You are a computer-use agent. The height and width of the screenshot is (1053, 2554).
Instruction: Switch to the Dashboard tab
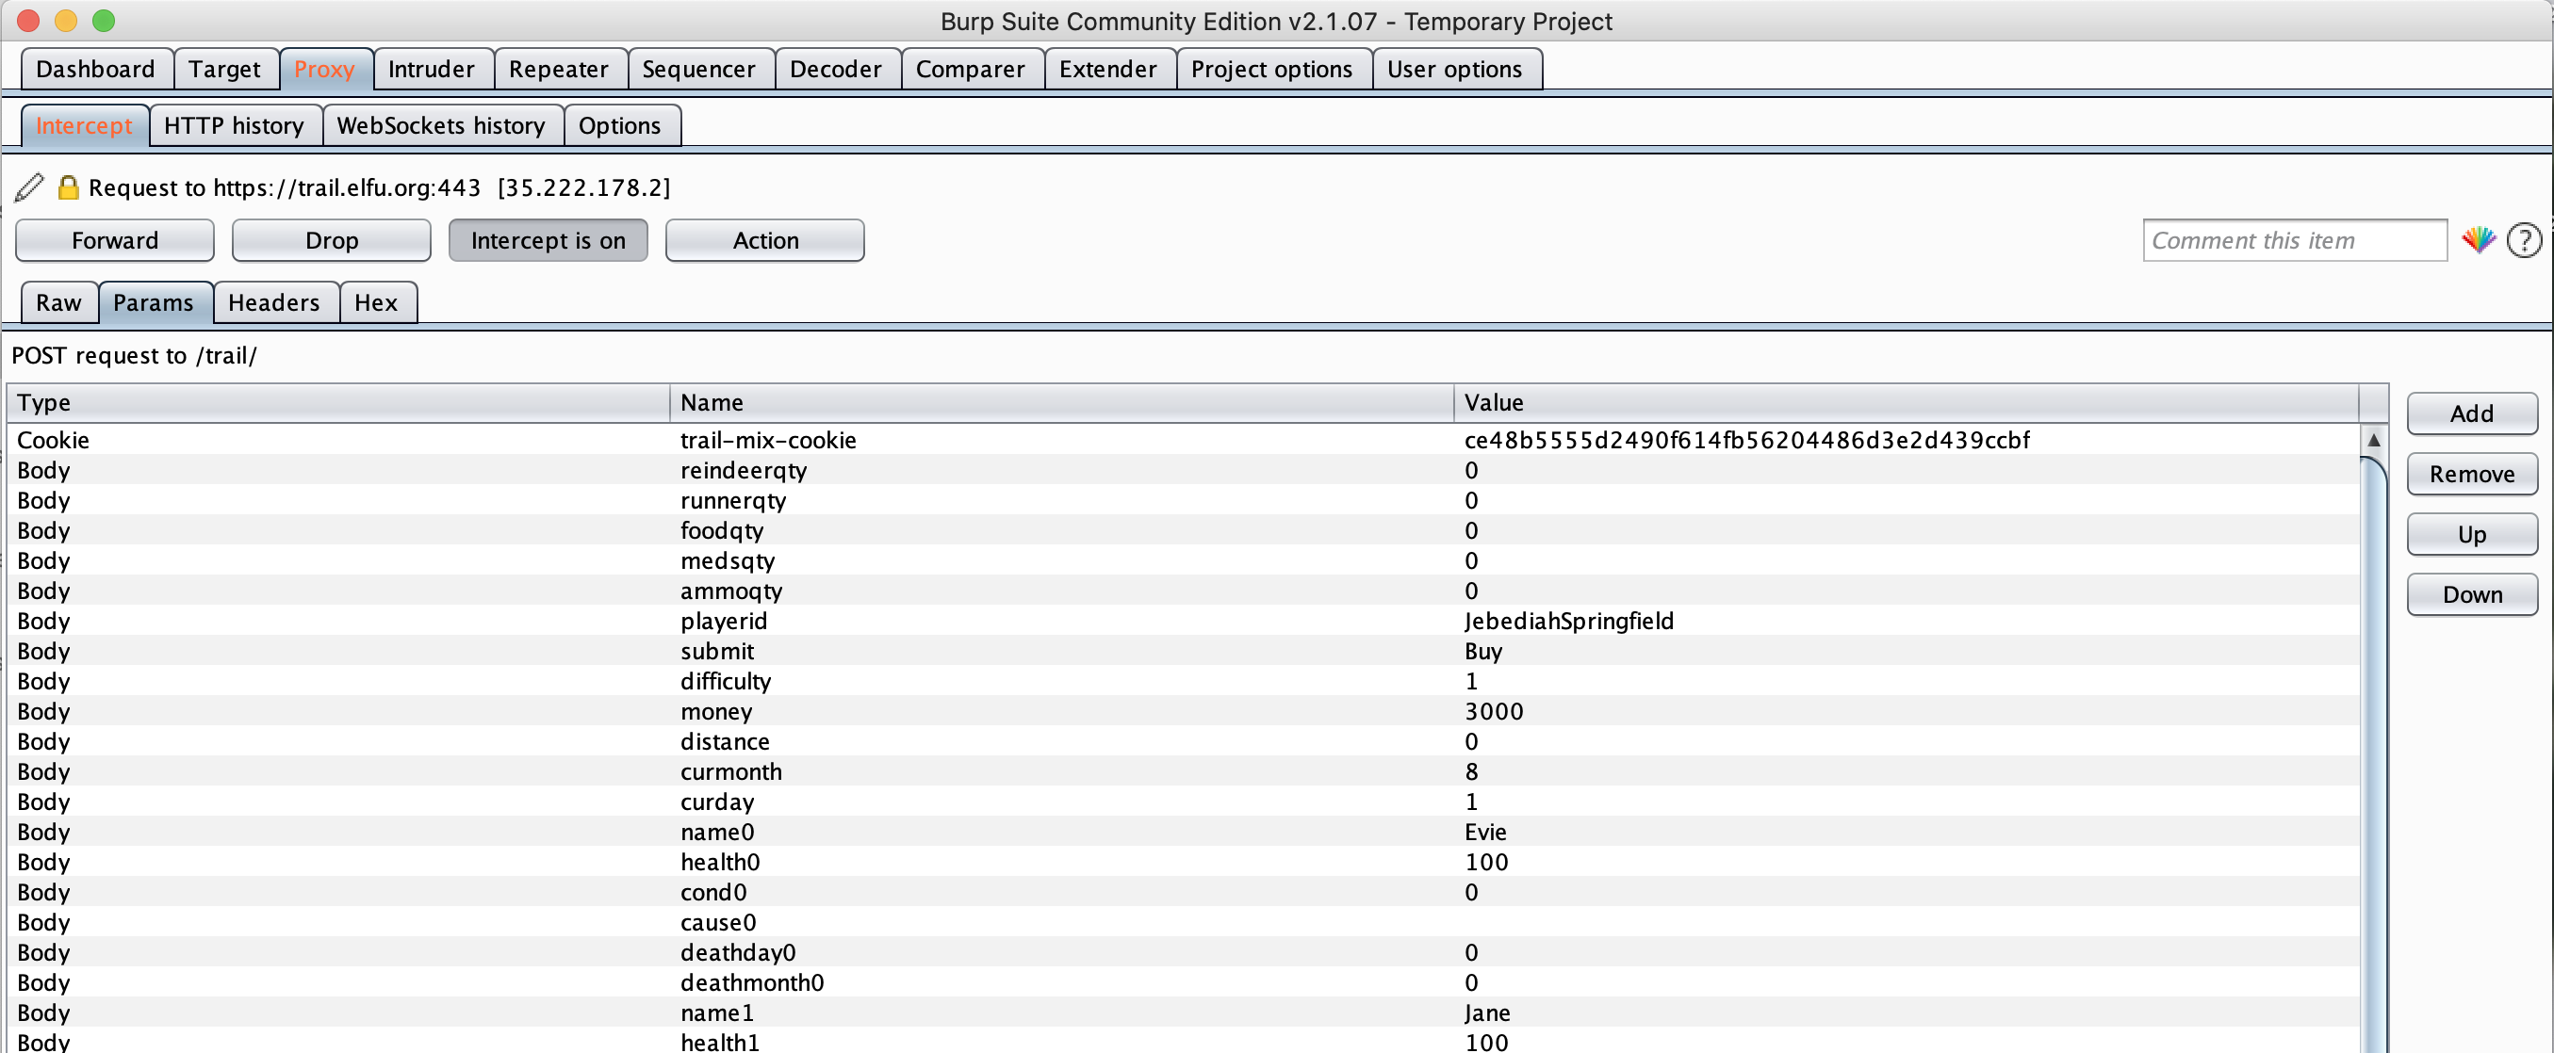(x=96, y=70)
